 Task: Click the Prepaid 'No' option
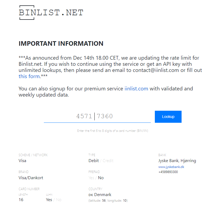[x=101, y=178]
